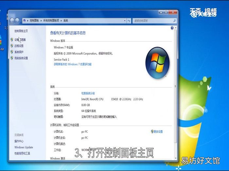The height and width of the screenshot is (171, 229).
Task: Click the 计算机全名 value pc-PC
Action: pyautogui.click(x=84, y=138)
